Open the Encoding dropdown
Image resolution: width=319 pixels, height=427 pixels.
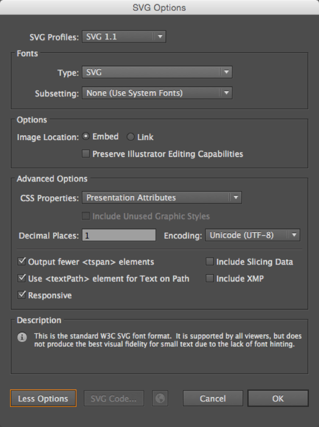[253, 235]
